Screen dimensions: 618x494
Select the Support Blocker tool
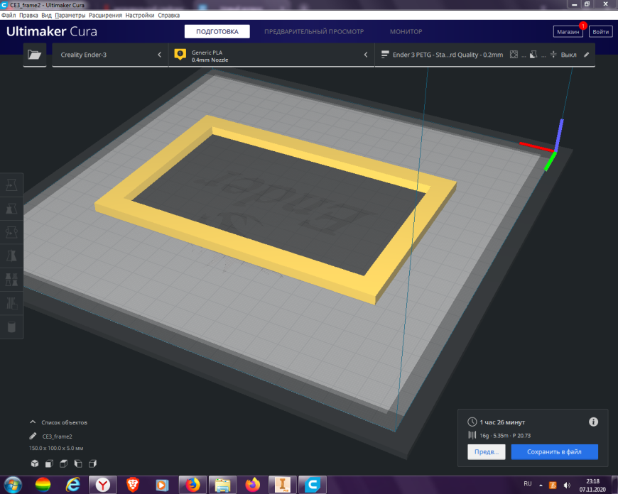11,303
